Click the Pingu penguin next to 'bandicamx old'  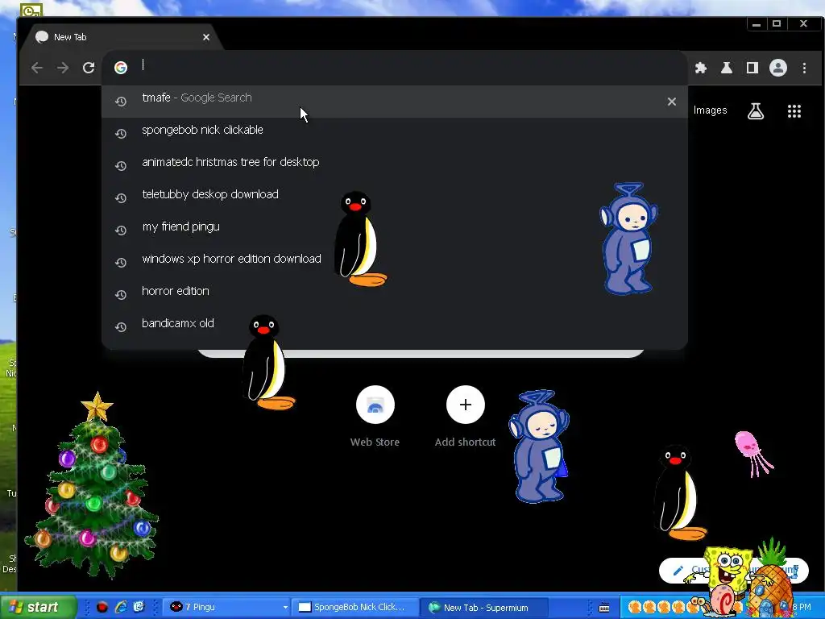pos(266,364)
